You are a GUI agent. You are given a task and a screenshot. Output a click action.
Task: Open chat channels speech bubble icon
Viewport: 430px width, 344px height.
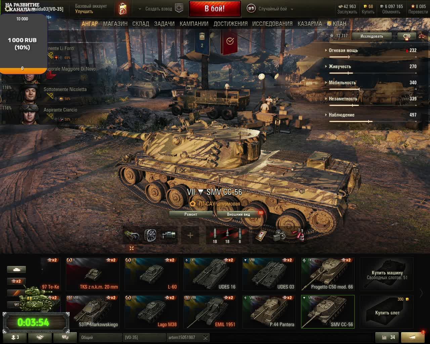65,337
